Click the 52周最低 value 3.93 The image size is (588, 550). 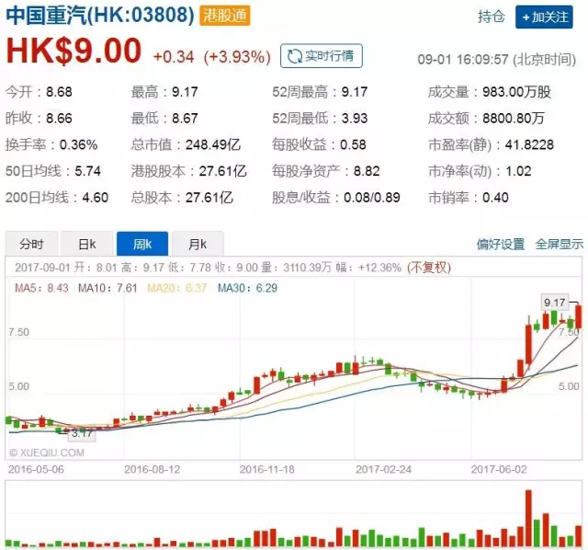click(x=355, y=119)
